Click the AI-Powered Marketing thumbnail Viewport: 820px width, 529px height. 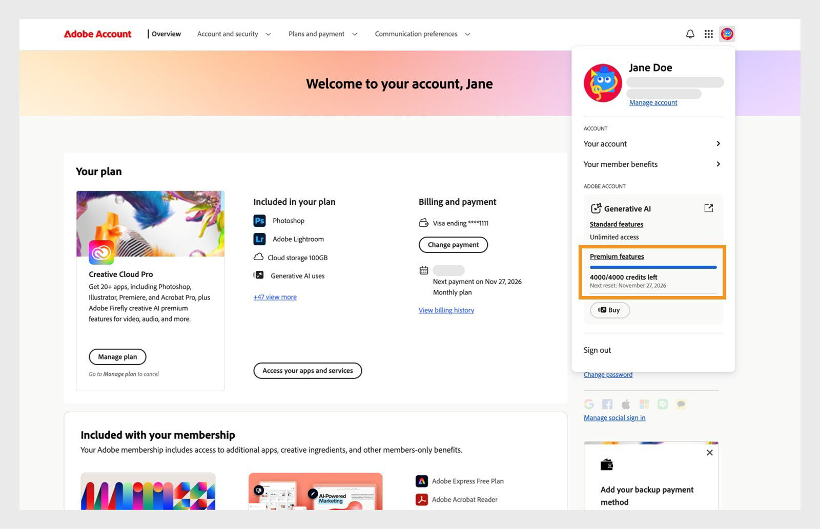pyautogui.click(x=316, y=491)
